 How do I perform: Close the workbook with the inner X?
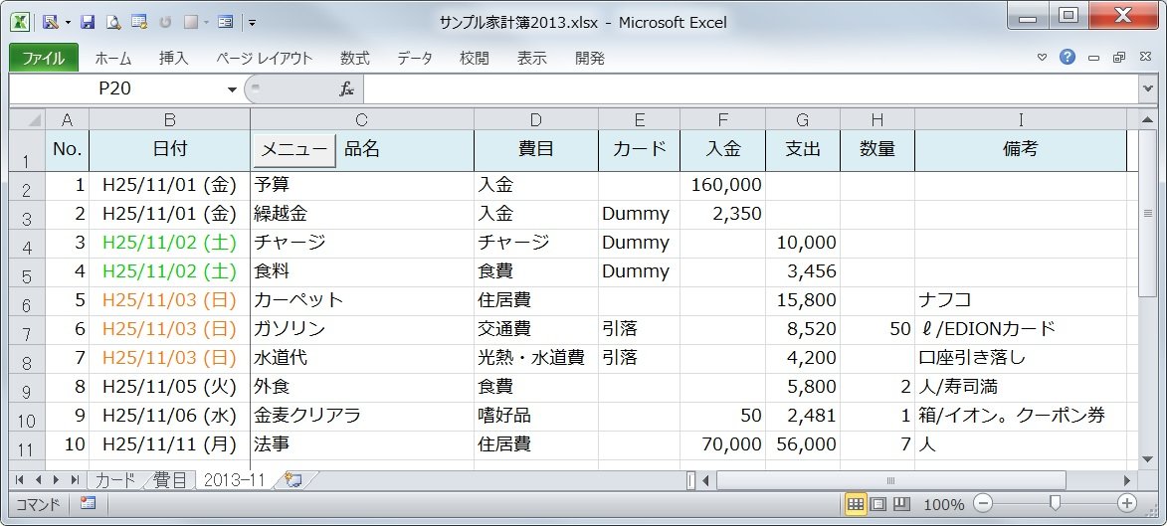click(x=1145, y=58)
